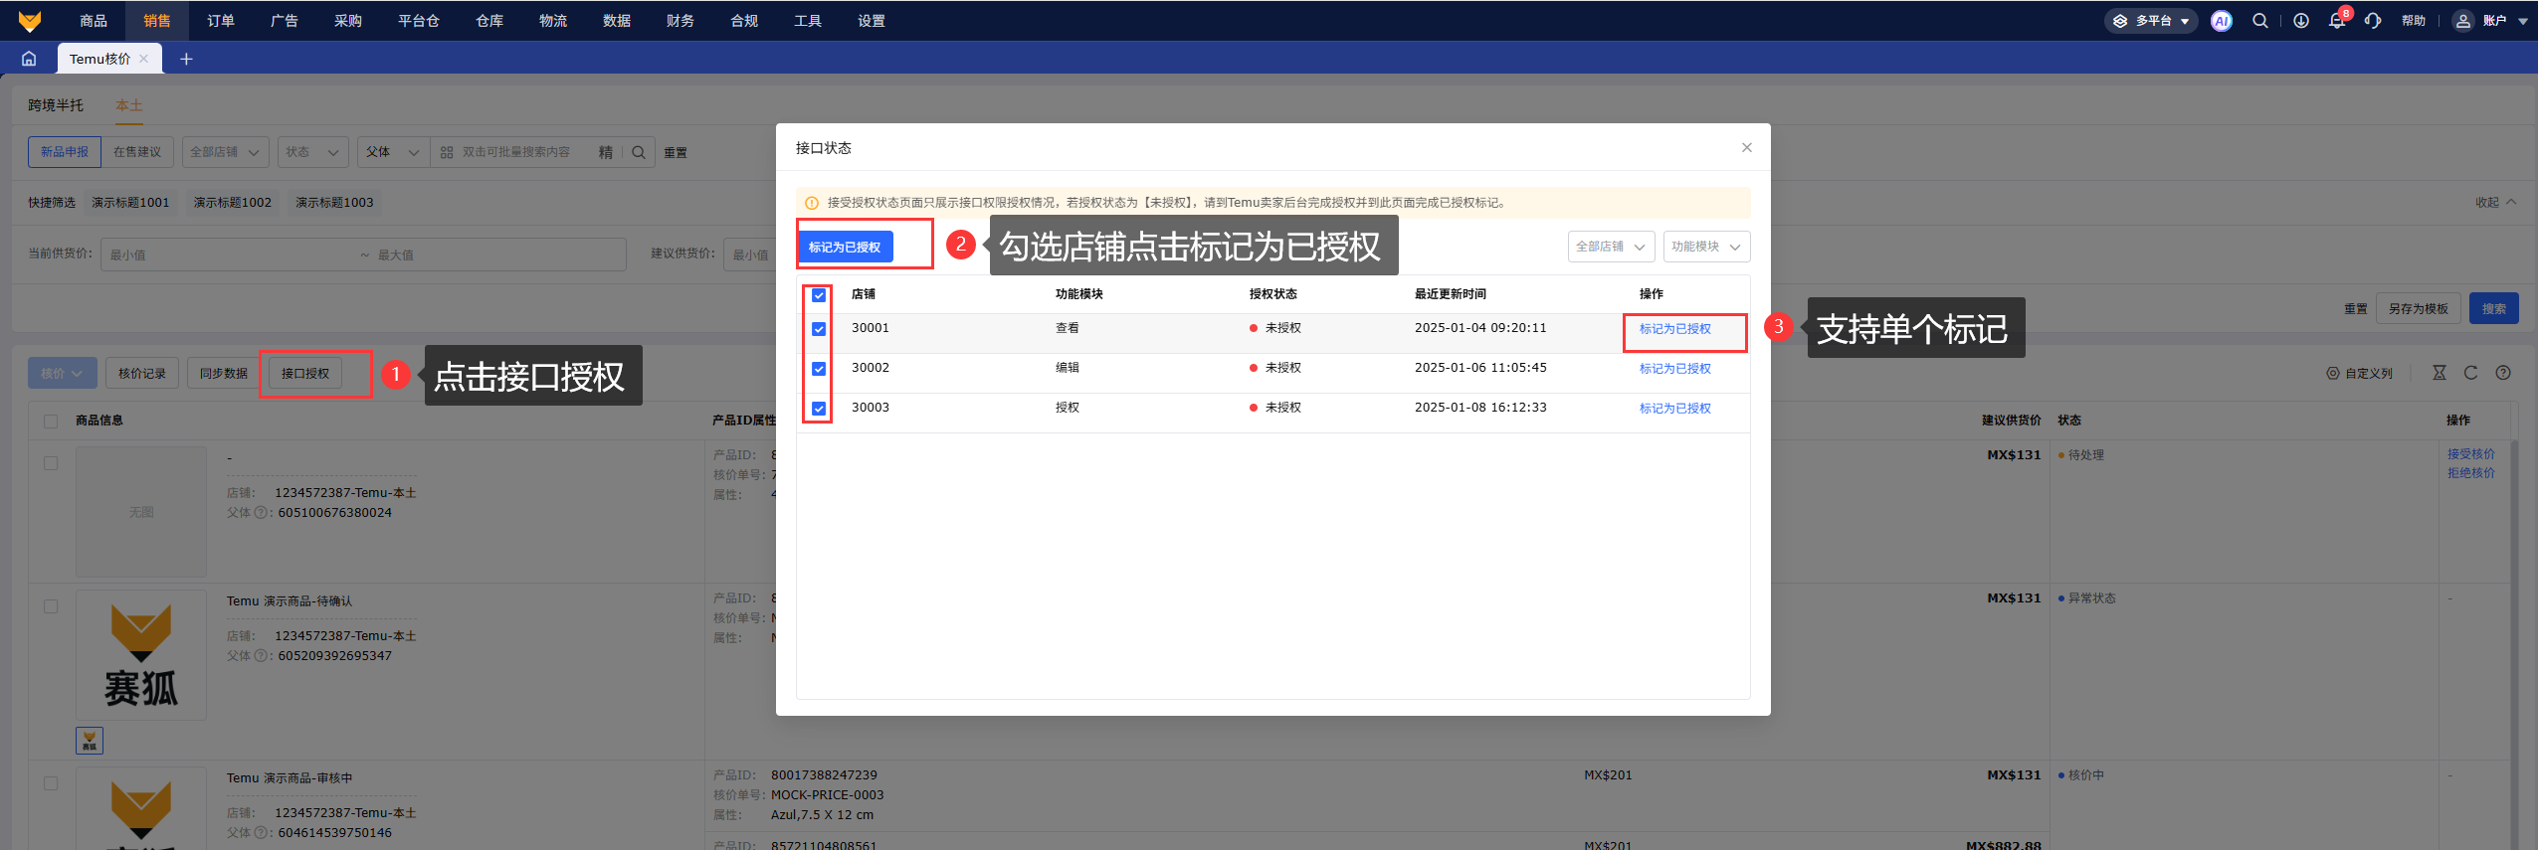Image resolution: width=2538 pixels, height=850 pixels.
Task: Open the question-mark help icon above the table
Action: point(2503,373)
